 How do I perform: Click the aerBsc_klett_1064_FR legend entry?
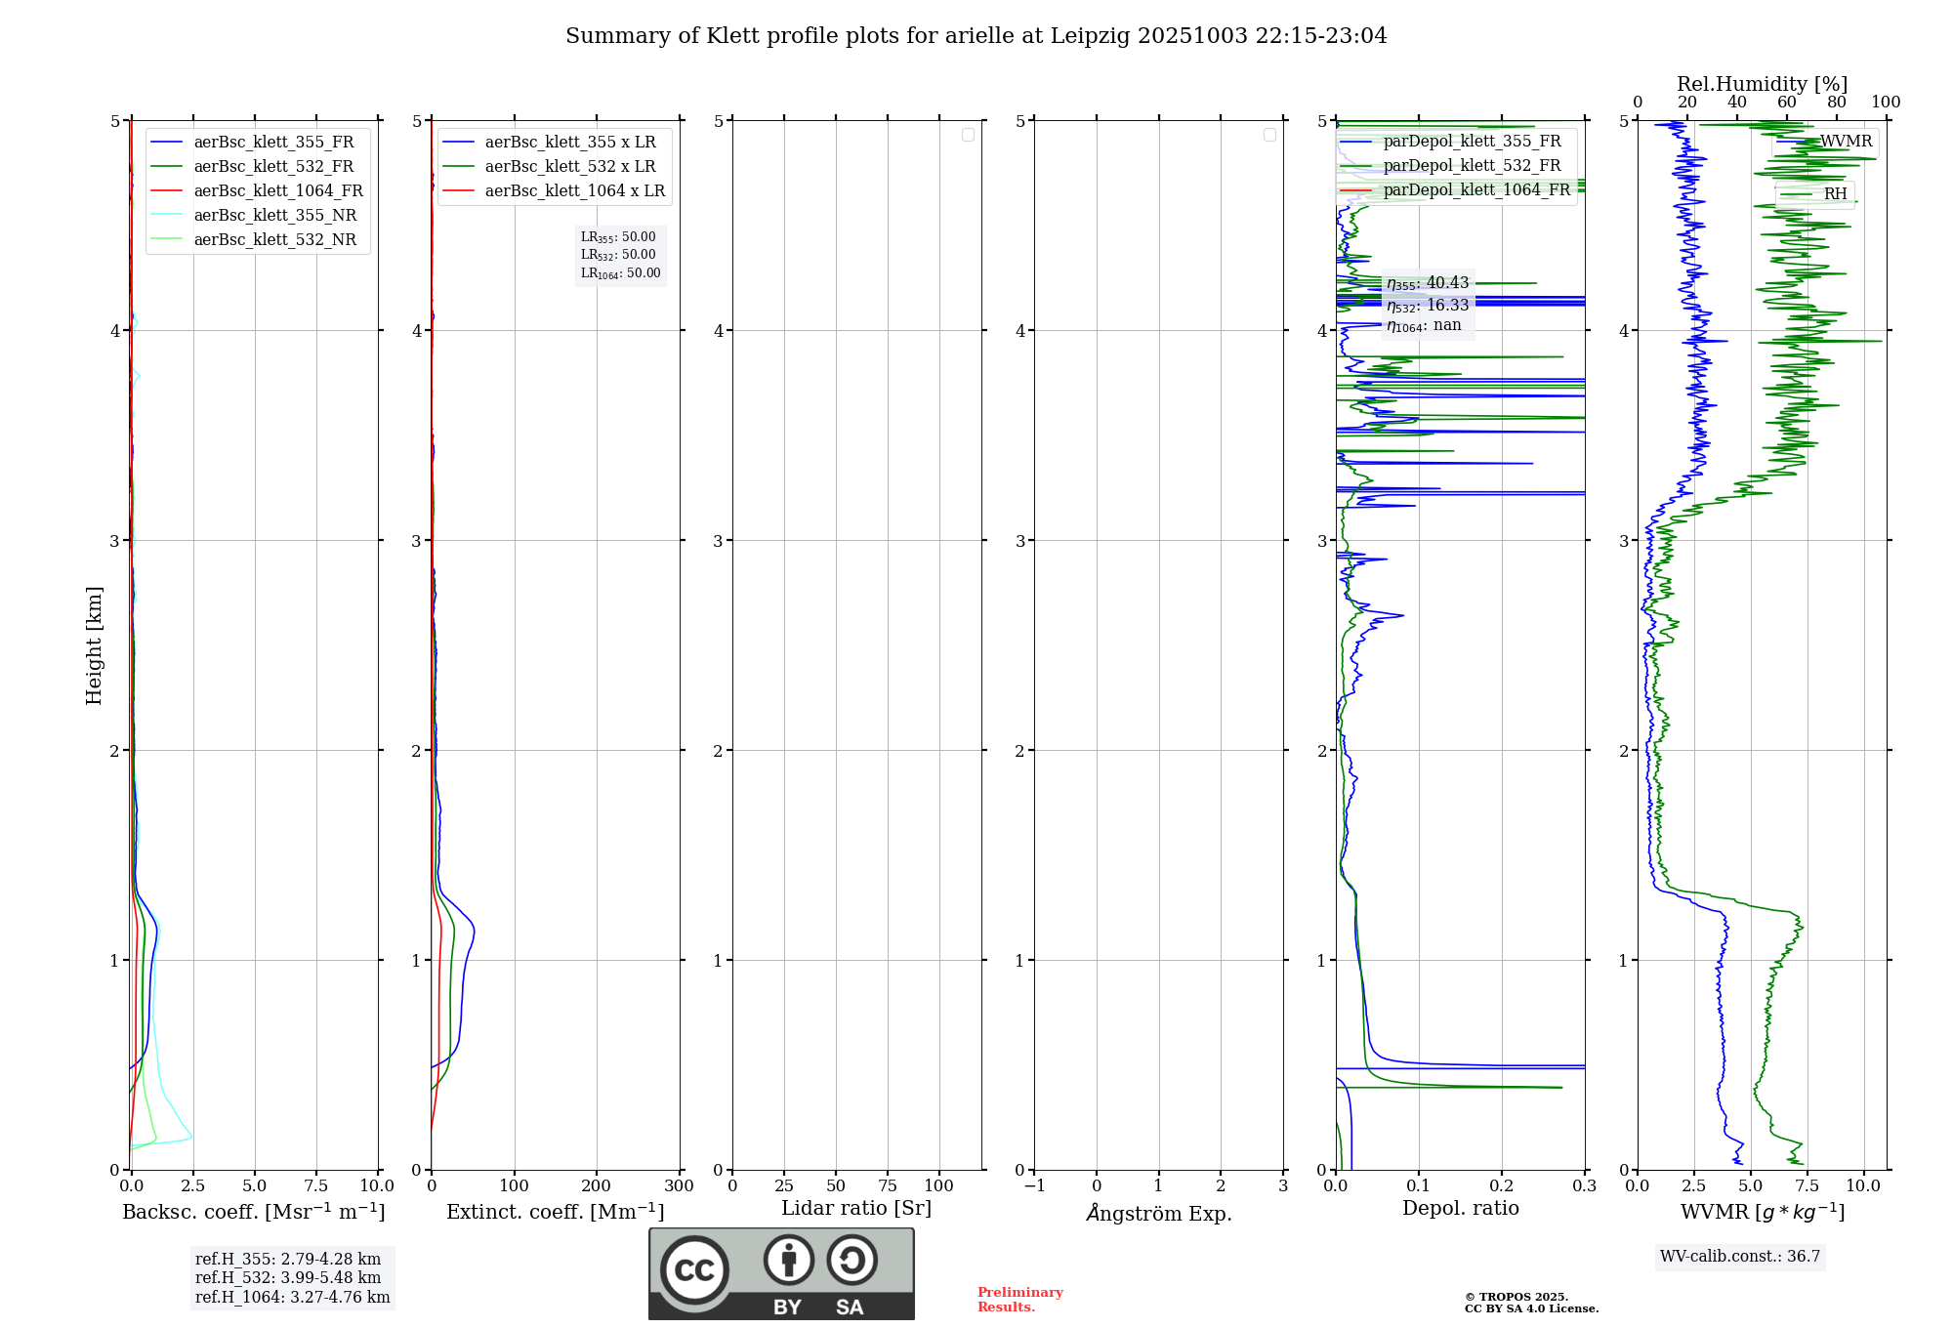coord(277,191)
